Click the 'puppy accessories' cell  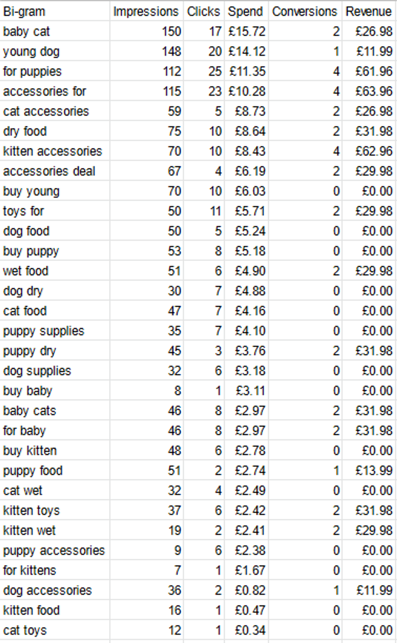(x=54, y=550)
